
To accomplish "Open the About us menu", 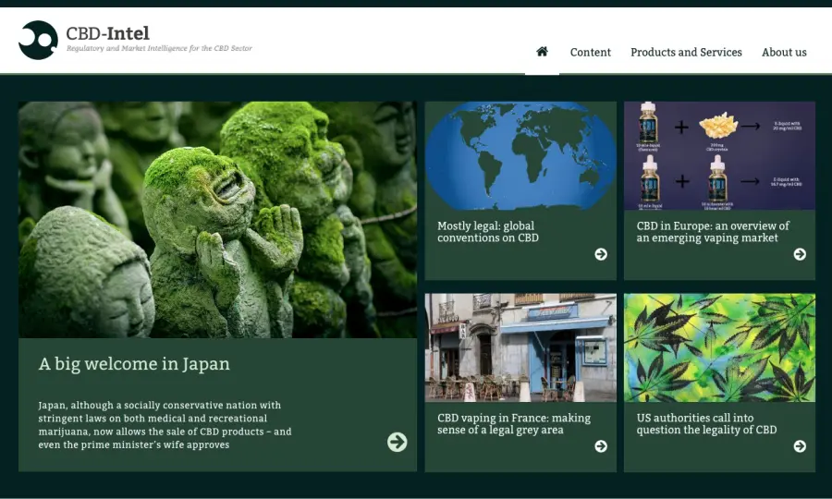I will 784,52.
